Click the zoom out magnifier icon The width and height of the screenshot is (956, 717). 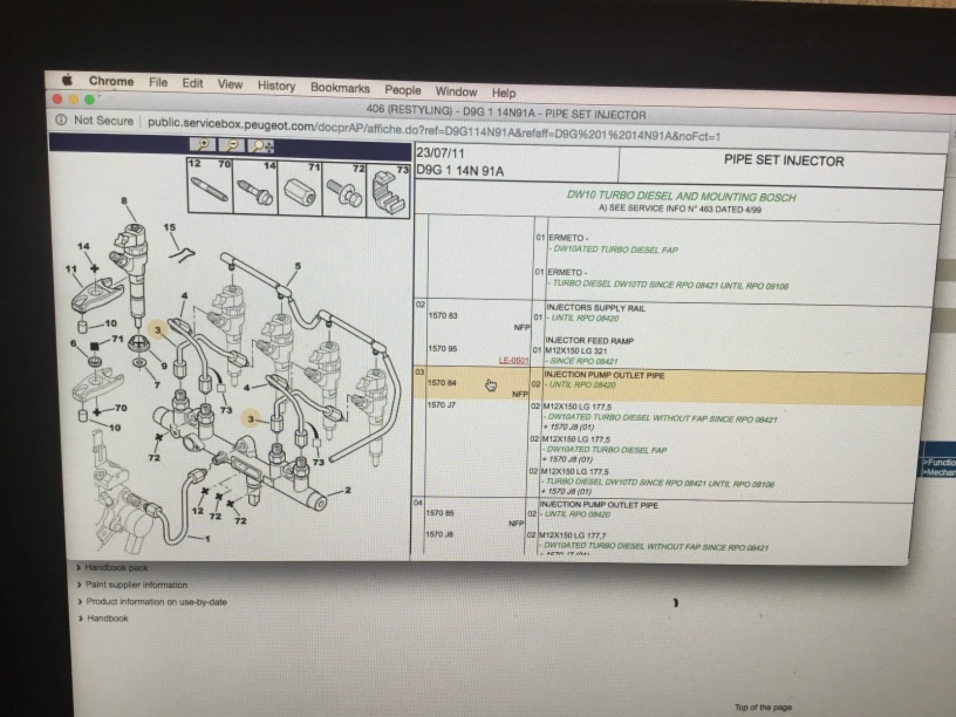click(x=232, y=145)
